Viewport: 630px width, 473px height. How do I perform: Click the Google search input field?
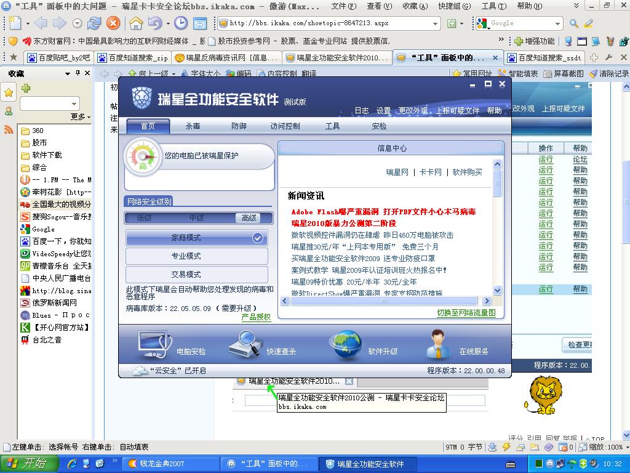(521, 23)
